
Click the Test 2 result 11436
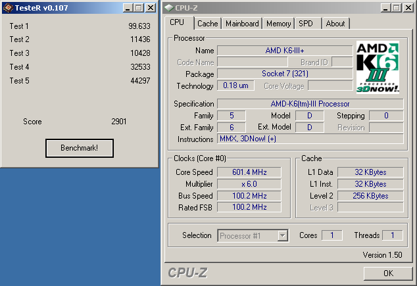[140, 39]
